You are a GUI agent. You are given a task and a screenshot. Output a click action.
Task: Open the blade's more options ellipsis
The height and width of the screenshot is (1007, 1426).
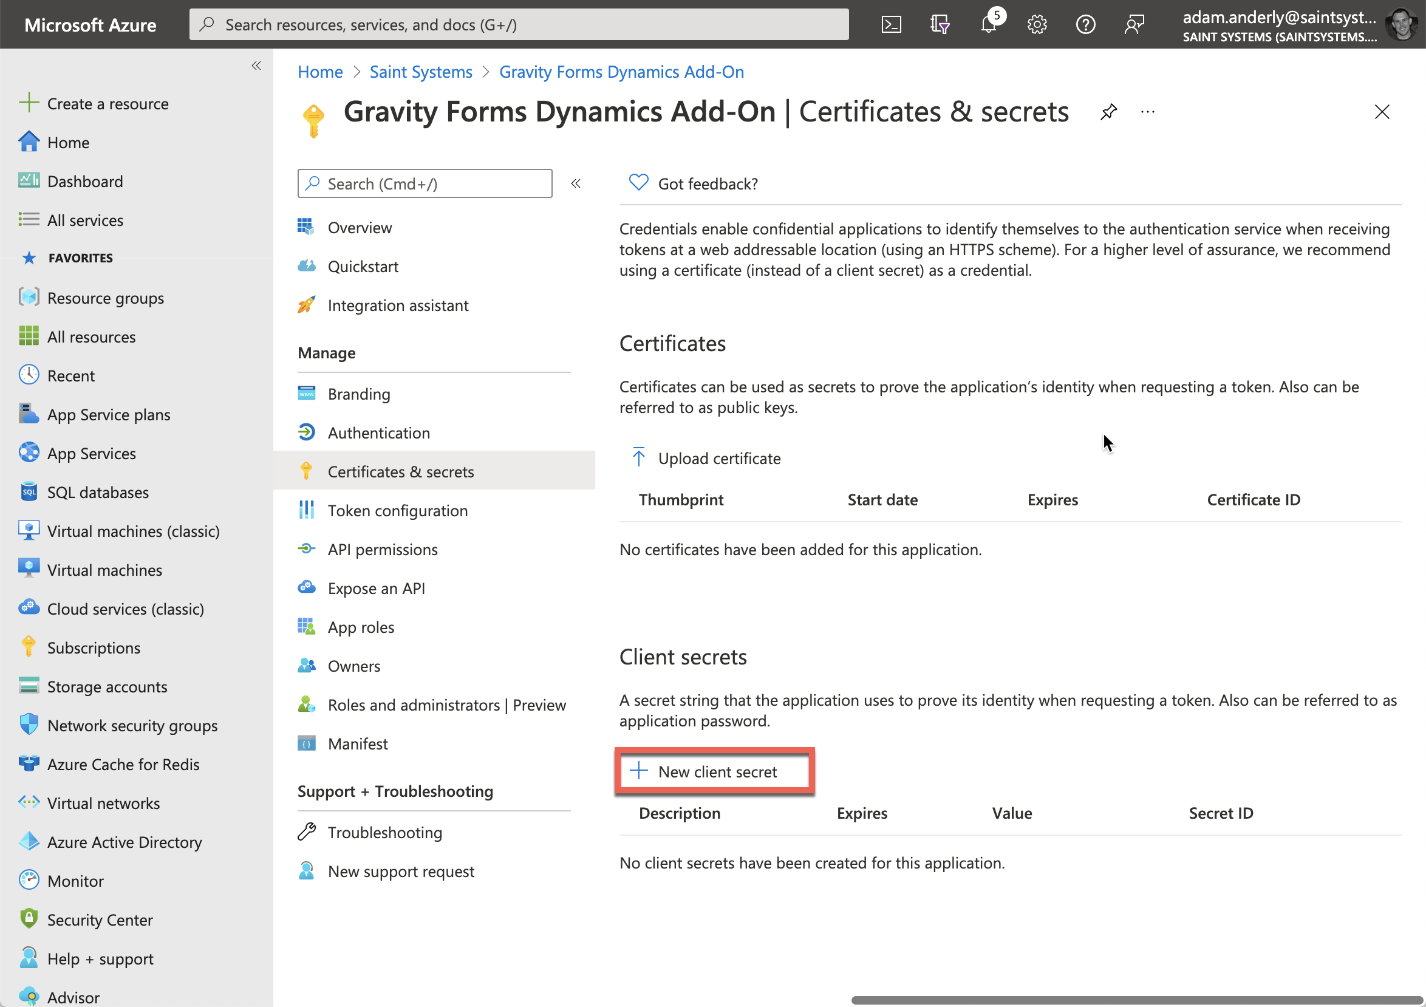pyautogui.click(x=1148, y=112)
